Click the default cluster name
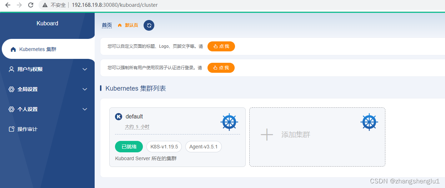 [134, 117]
